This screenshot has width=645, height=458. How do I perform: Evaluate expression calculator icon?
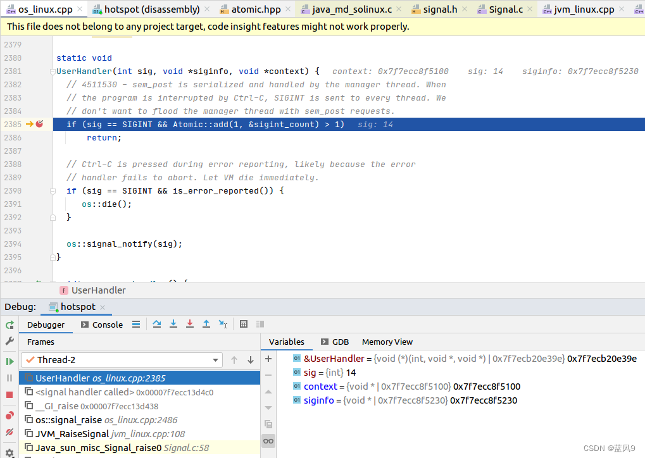pos(244,324)
